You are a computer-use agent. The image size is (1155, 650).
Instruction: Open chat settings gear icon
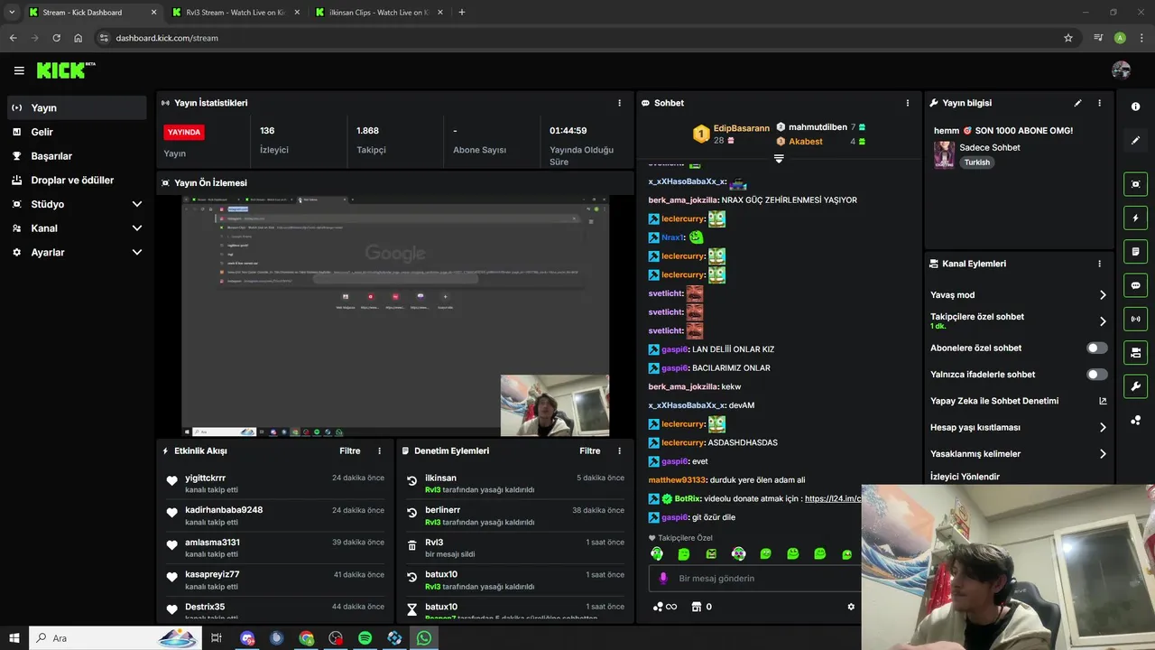coord(851,607)
